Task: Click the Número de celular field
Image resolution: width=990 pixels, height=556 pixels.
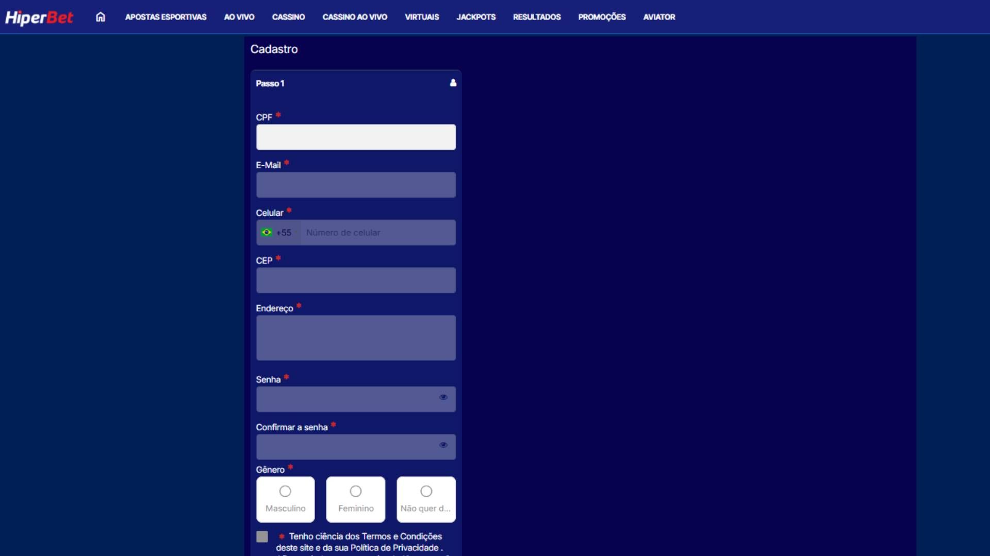Action: click(x=378, y=233)
